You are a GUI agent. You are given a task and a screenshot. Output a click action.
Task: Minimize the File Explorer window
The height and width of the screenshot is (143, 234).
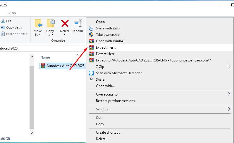point(220,5)
